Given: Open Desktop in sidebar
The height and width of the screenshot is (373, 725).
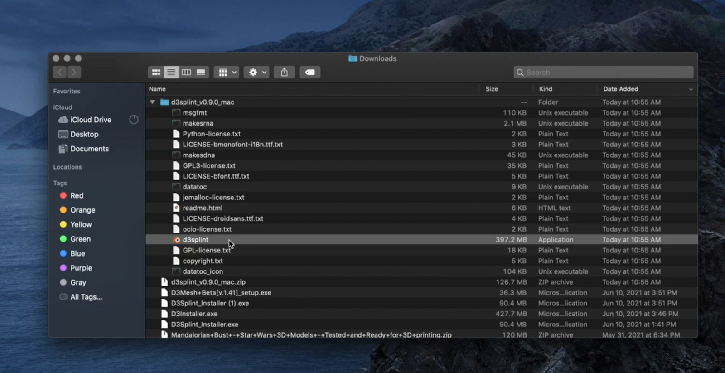Looking at the screenshot, I should pyautogui.click(x=84, y=134).
